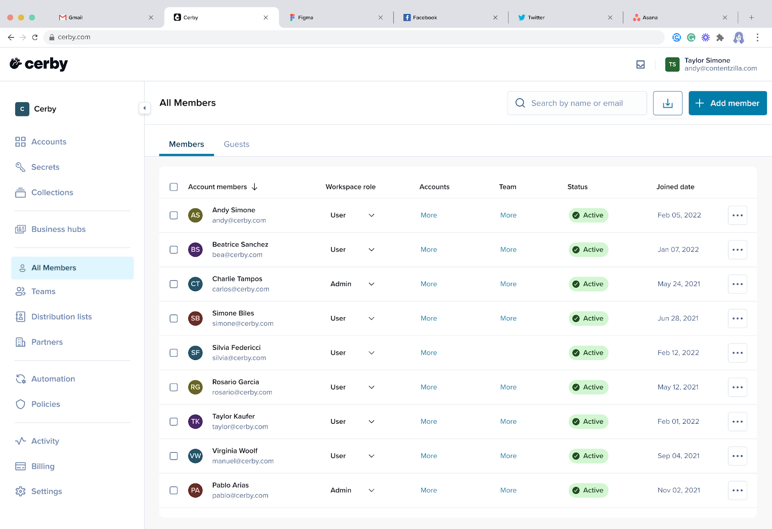
Task: Check the box for Silvia Federicci
Action: pos(174,353)
